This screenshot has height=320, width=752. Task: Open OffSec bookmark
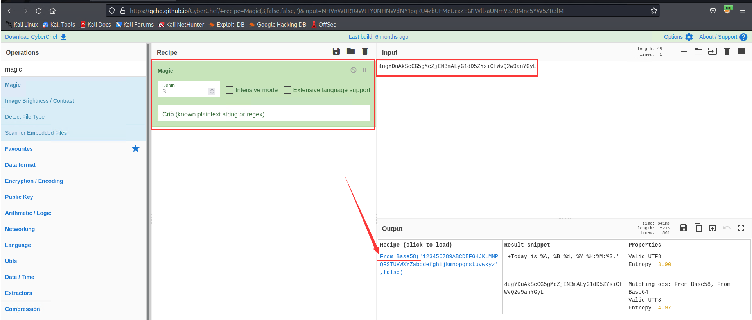click(x=324, y=25)
